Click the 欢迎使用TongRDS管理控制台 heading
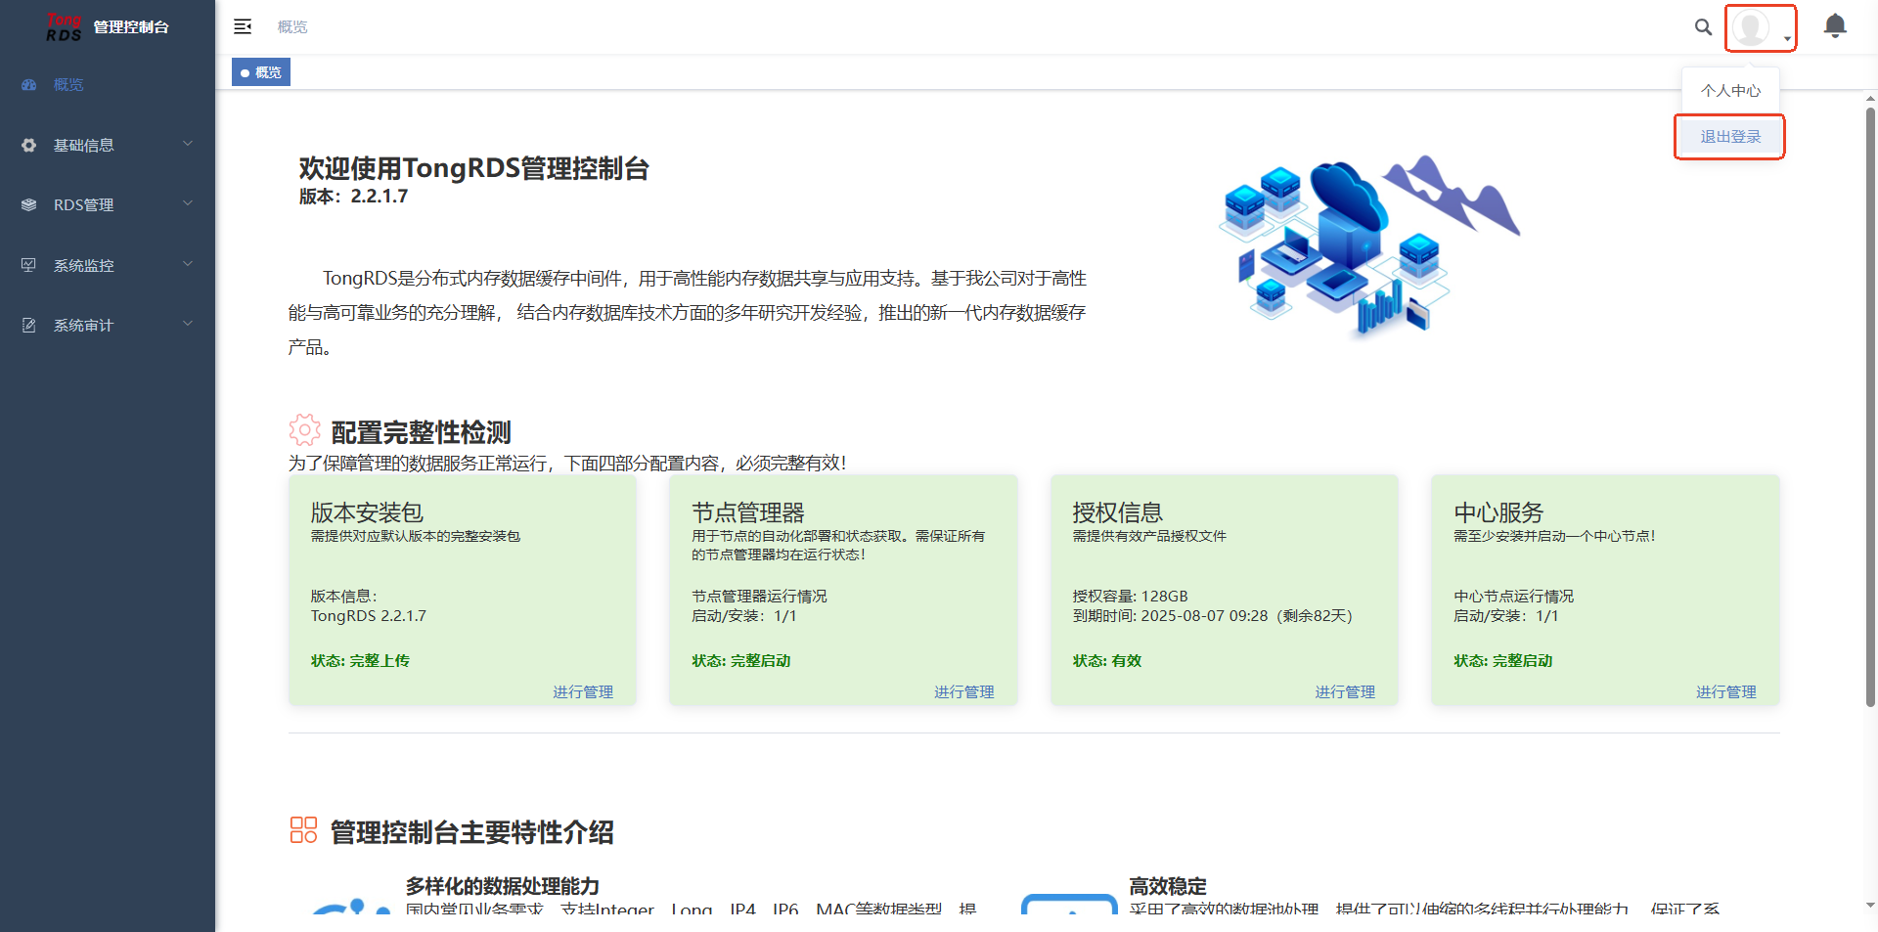The height and width of the screenshot is (932, 1878). 474,168
